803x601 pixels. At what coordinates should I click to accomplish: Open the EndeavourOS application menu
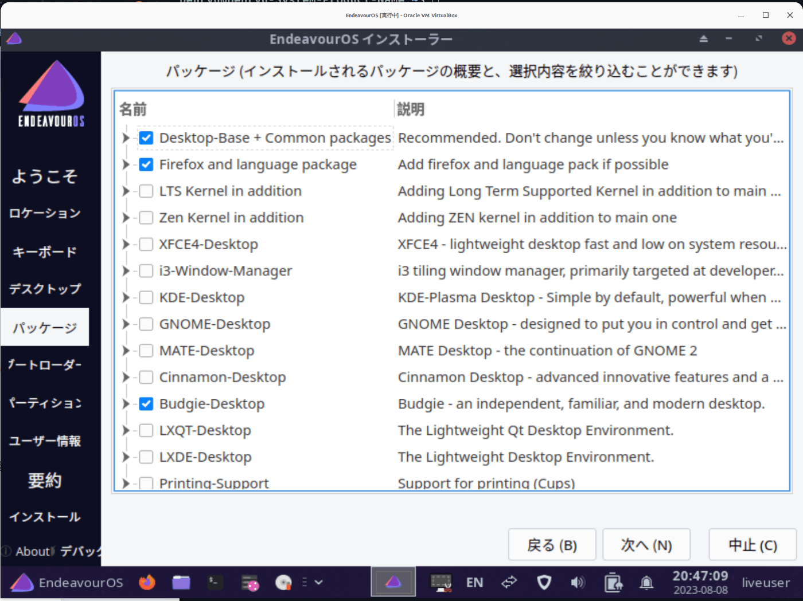[67, 583]
